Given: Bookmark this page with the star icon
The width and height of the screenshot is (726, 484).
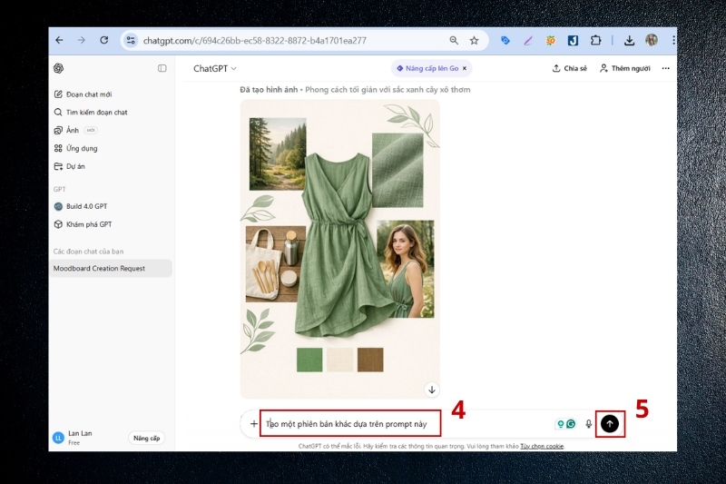Looking at the screenshot, I should (x=474, y=40).
